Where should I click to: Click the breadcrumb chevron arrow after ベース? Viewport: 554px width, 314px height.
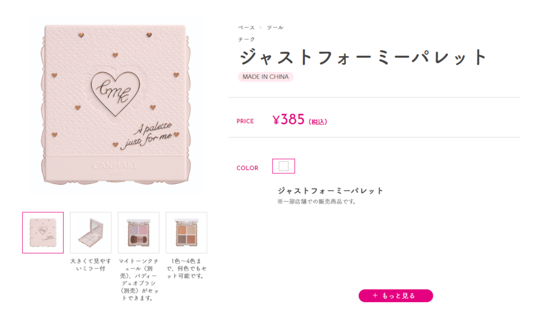point(260,28)
